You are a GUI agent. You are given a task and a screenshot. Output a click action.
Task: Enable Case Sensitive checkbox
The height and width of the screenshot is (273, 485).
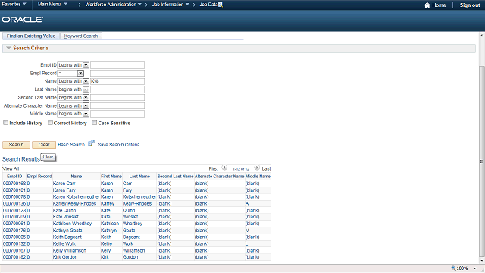(94, 123)
